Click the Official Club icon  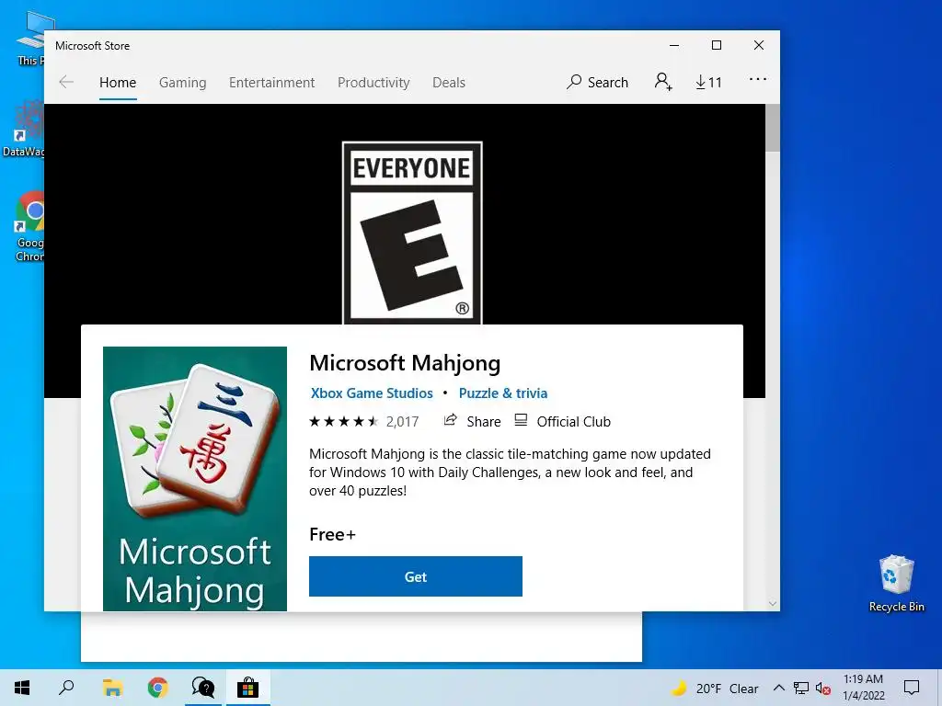click(521, 420)
